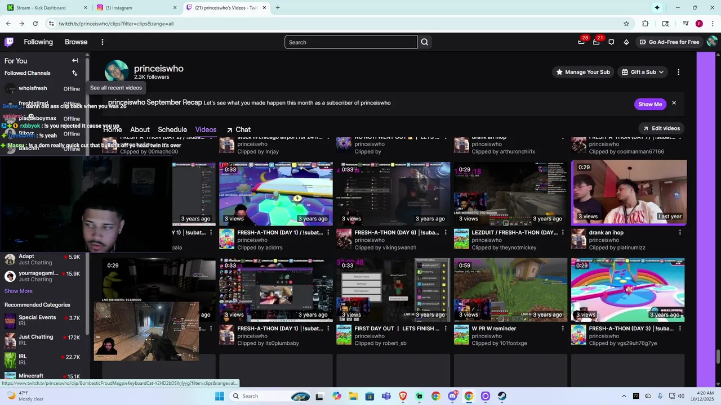Screen dimensions: 721x405
Task: Open the Chrome profile avatar
Action: point(699,24)
